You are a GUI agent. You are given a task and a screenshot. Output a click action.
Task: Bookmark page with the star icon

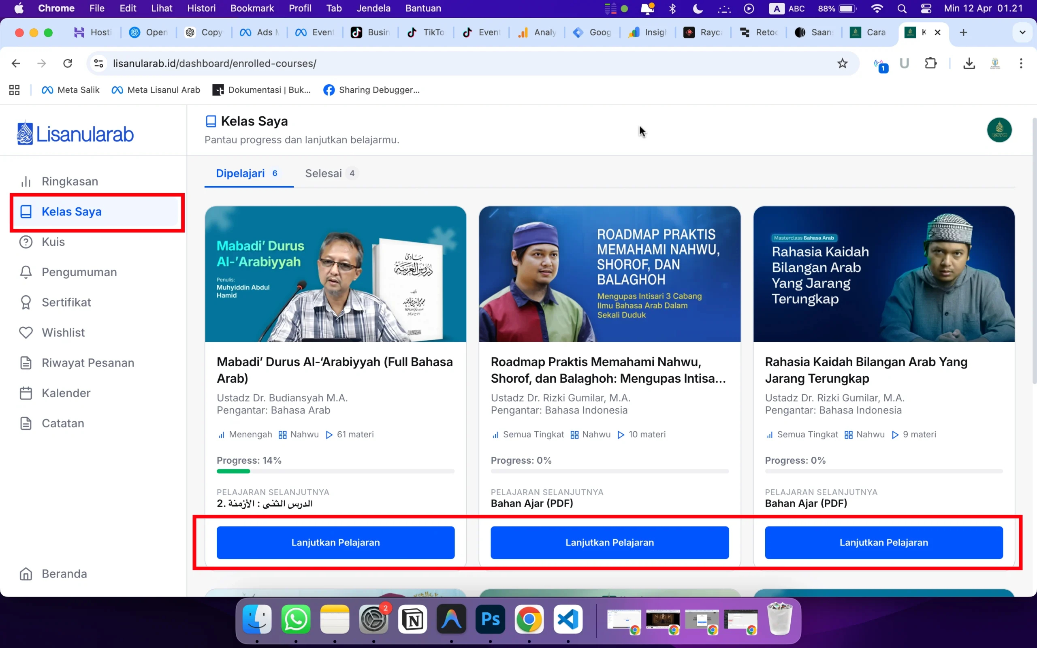click(x=842, y=64)
